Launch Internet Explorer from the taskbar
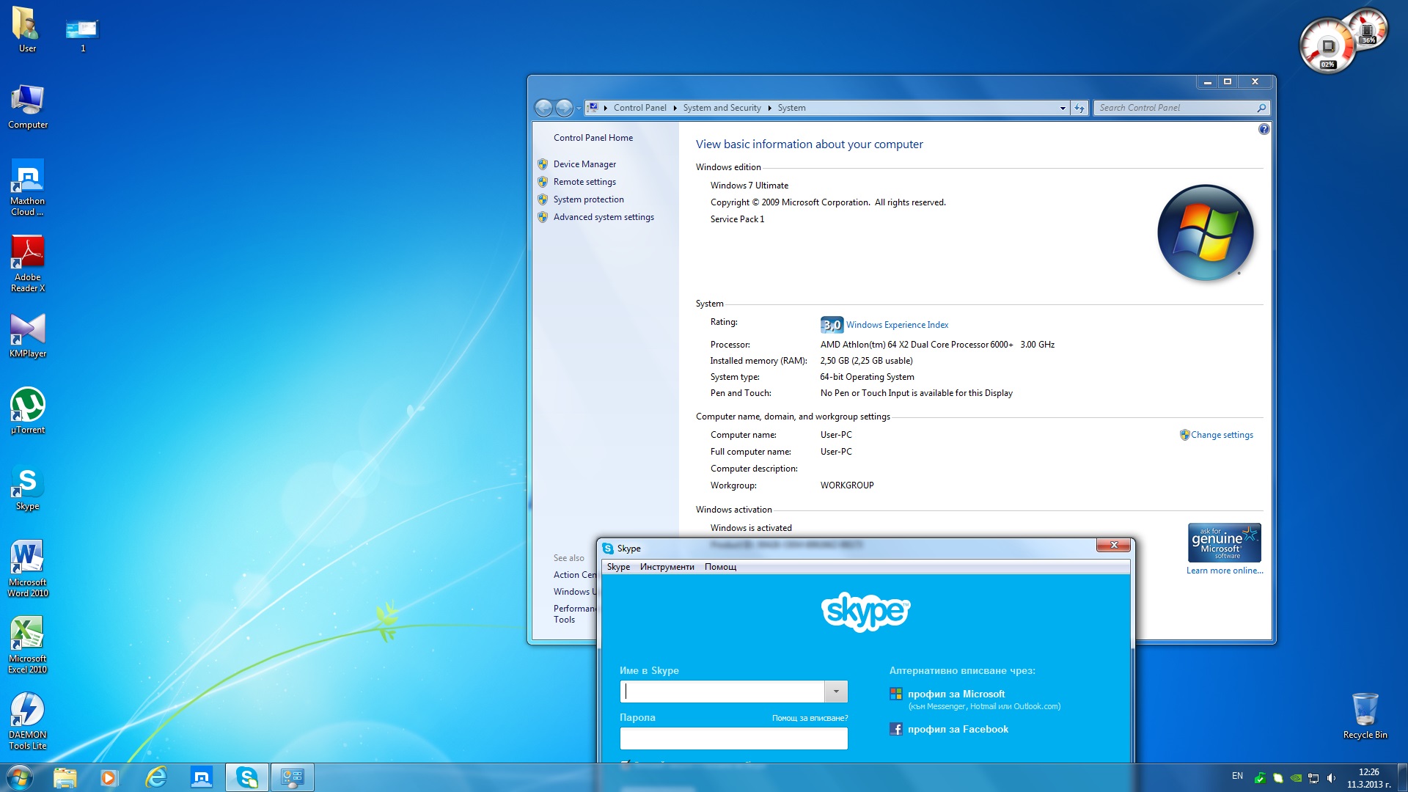The height and width of the screenshot is (792, 1408). [x=155, y=777]
